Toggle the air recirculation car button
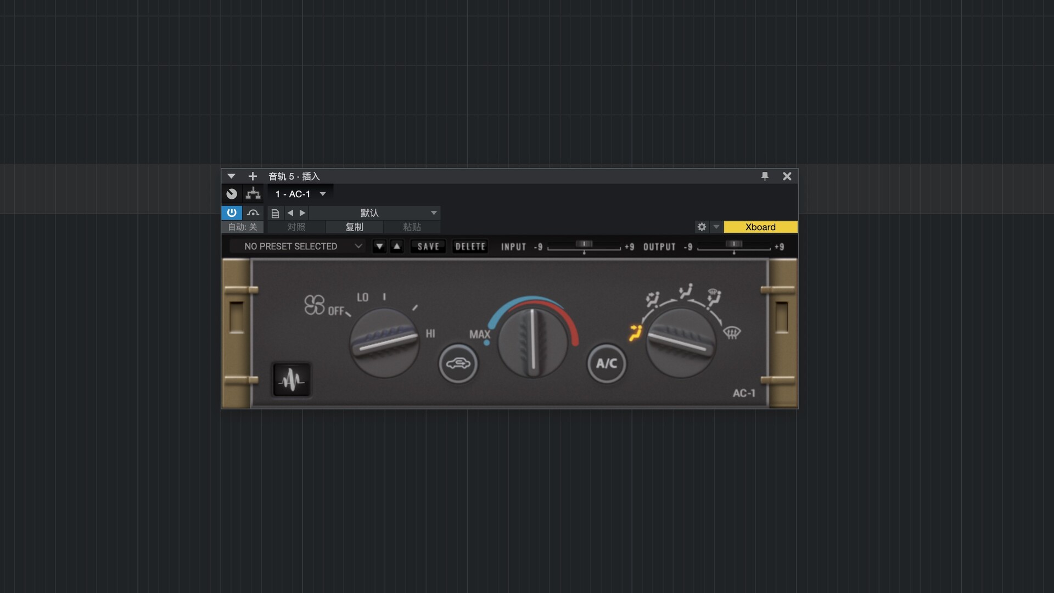 coord(458,363)
